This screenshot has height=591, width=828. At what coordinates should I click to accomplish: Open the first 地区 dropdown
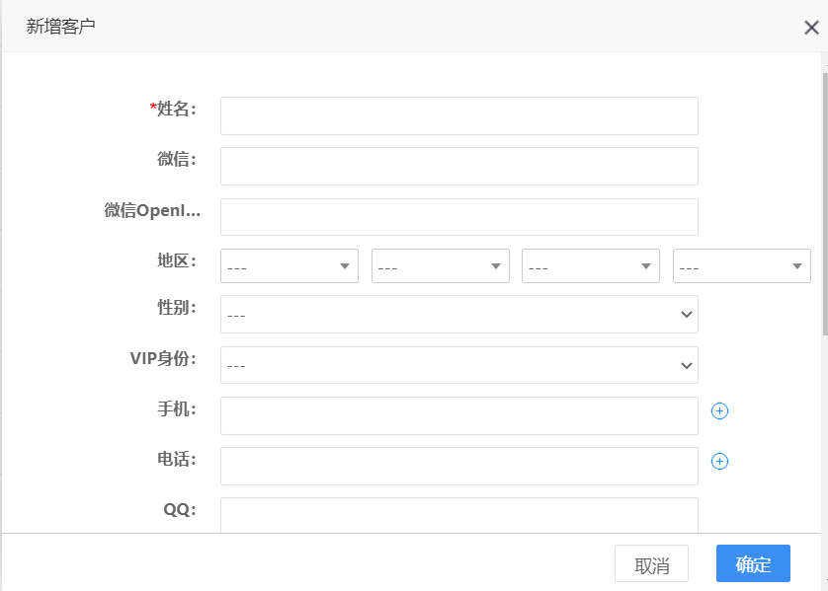289,266
